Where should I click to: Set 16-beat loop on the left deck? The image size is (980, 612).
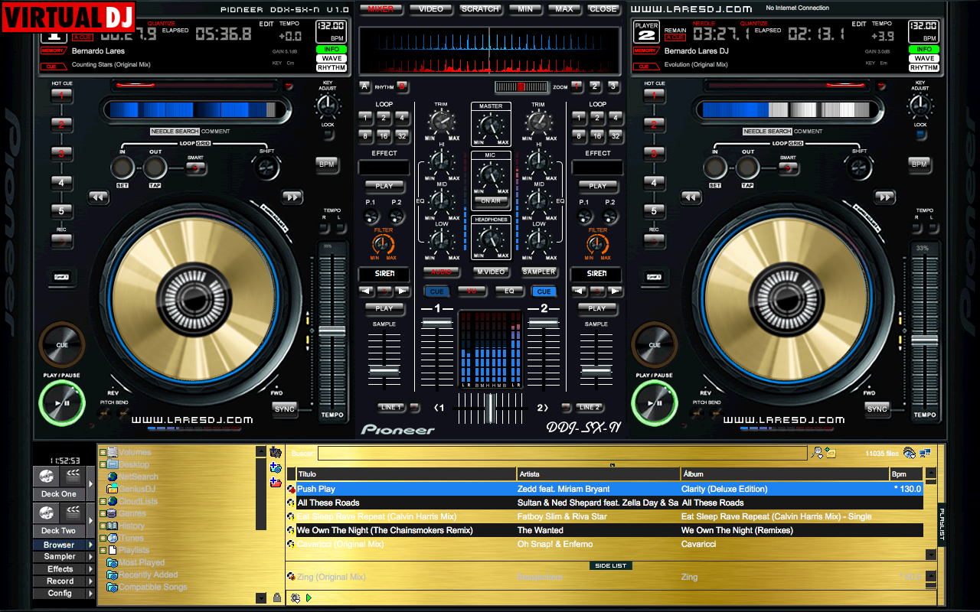(384, 136)
